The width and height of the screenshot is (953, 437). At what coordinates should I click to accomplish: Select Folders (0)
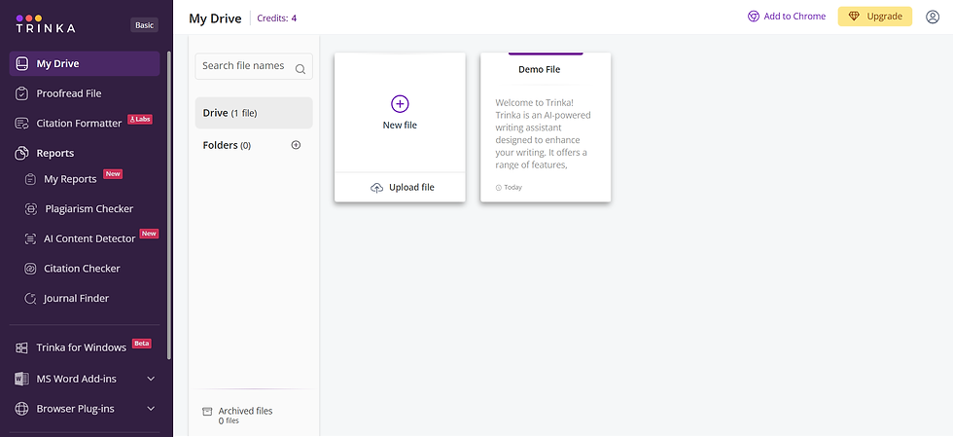[x=227, y=145]
